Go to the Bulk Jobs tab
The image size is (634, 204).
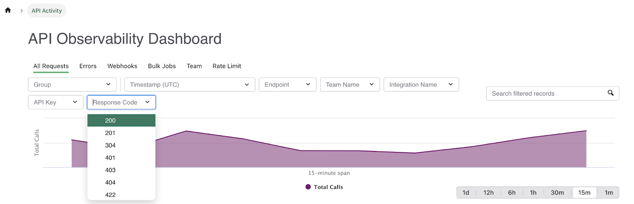point(162,66)
